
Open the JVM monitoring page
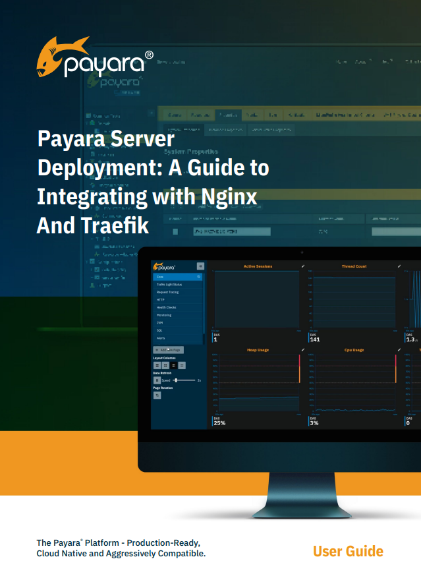point(159,323)
